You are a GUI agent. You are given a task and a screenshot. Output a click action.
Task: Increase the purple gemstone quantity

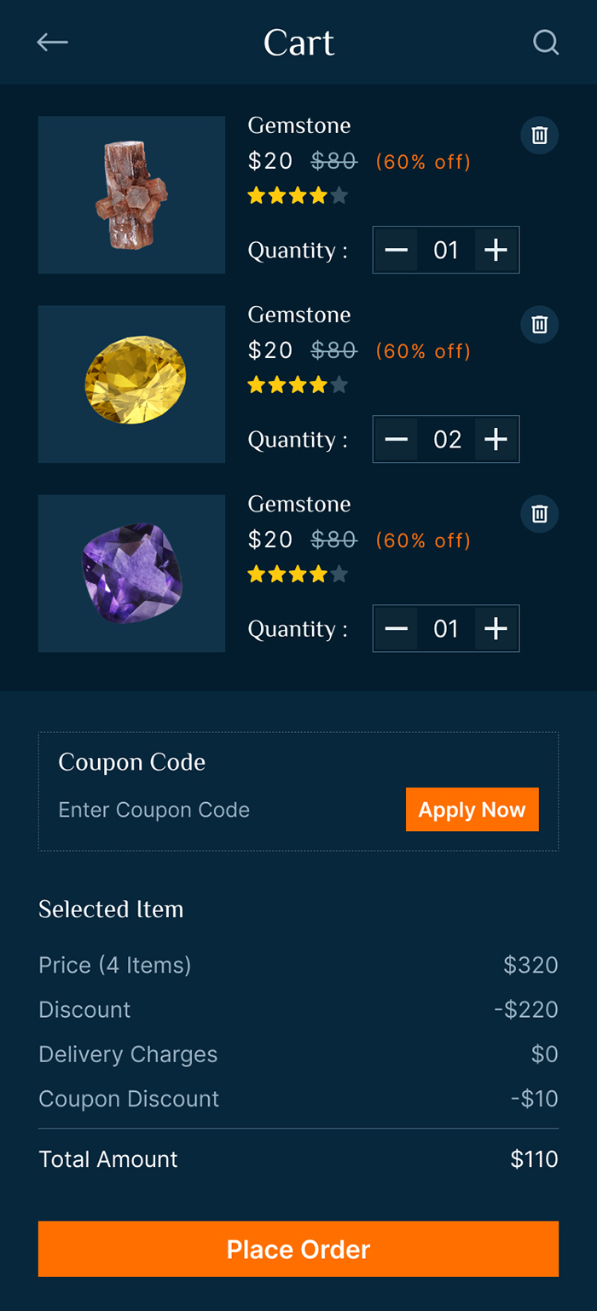click(496, 628)
